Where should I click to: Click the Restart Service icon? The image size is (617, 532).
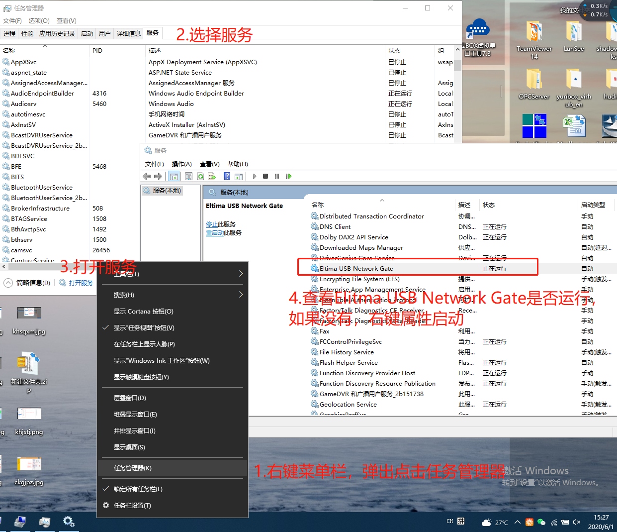coord(288,176)
